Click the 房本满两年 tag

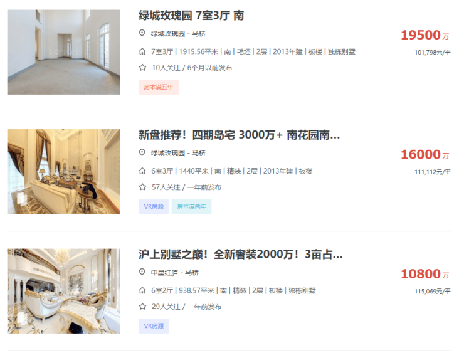[191, 206]
